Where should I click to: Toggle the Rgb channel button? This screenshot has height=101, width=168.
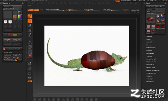(30, 10)
